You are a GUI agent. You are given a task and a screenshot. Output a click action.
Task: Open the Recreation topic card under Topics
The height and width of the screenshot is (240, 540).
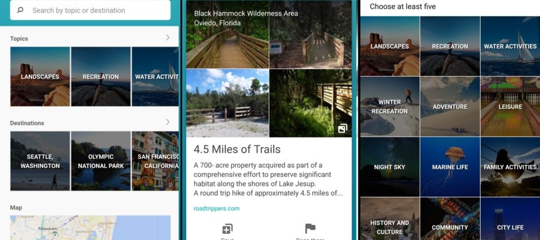click(101, 76)
